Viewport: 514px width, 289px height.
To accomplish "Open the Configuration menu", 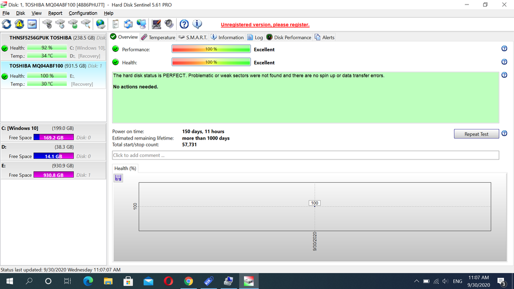I will click(x=83, y=13).
